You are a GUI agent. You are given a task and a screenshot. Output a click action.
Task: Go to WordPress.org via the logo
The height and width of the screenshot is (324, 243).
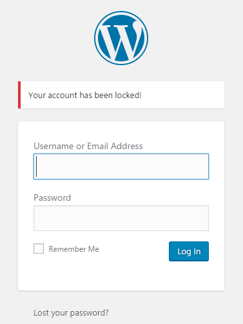pos(121,38)
